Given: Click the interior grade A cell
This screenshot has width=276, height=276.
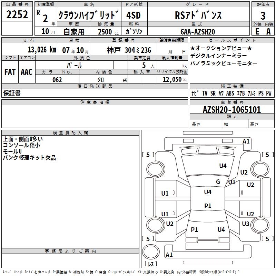Looking at the screenshot, I should pyautogui.click(x=269, y=31).
